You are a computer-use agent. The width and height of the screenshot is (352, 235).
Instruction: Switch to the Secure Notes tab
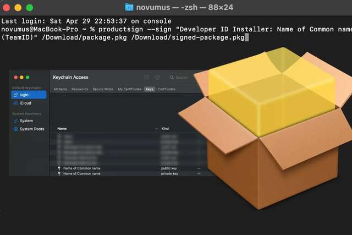[103, 89]
